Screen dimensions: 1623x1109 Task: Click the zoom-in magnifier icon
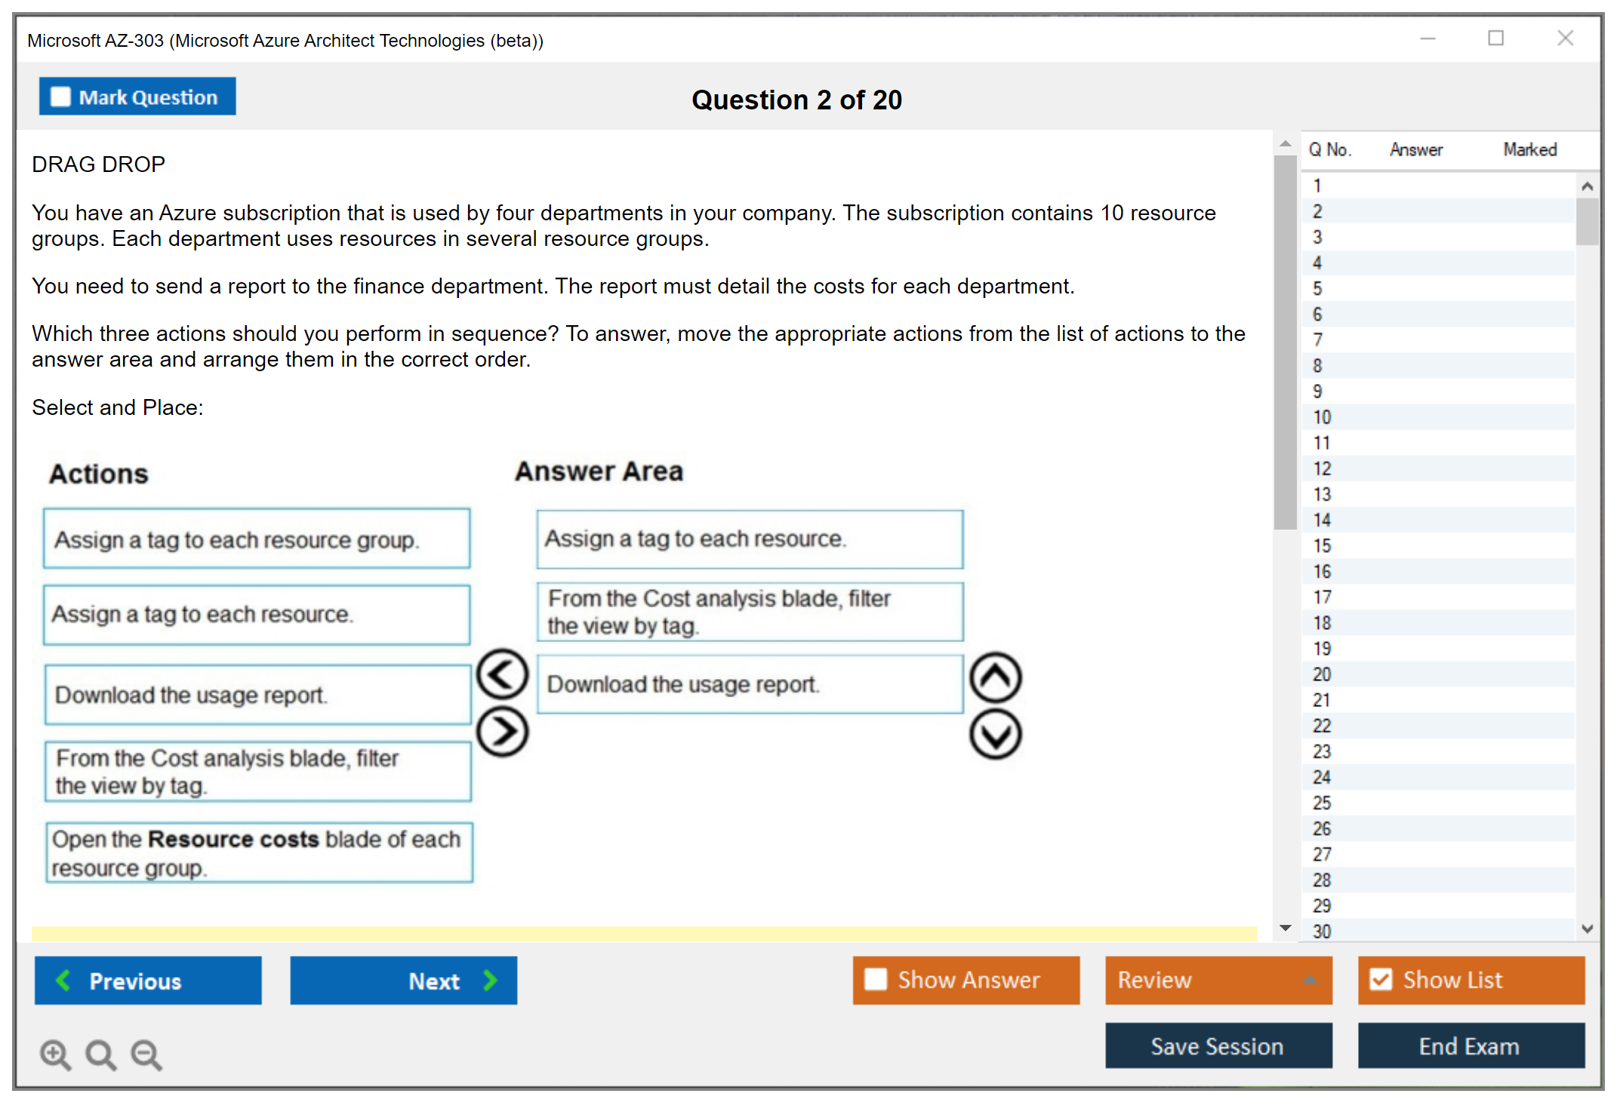pyautogui.click(x=55, y=1054)
